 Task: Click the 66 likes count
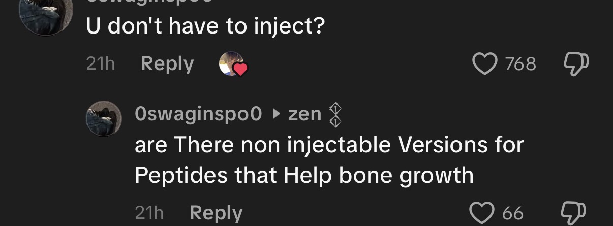(x=512, y=212)
